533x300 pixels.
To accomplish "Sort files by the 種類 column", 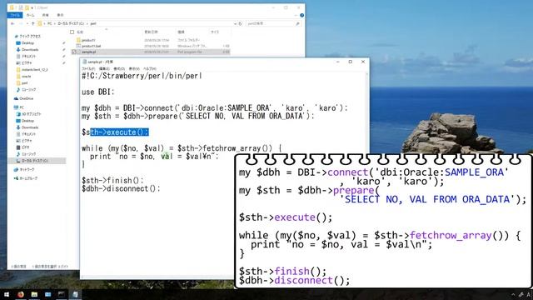I will click(181, 32).
